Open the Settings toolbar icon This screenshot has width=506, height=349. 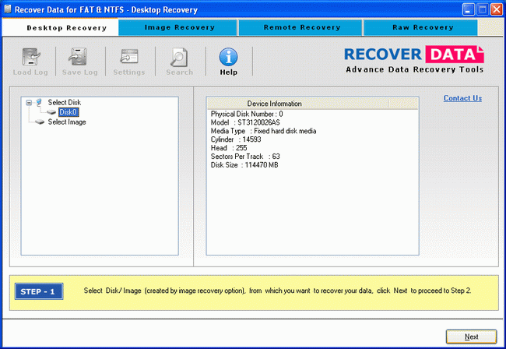[x=128, y=58]
